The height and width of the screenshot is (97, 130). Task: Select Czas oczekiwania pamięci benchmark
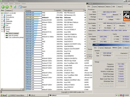pos(16,38)
